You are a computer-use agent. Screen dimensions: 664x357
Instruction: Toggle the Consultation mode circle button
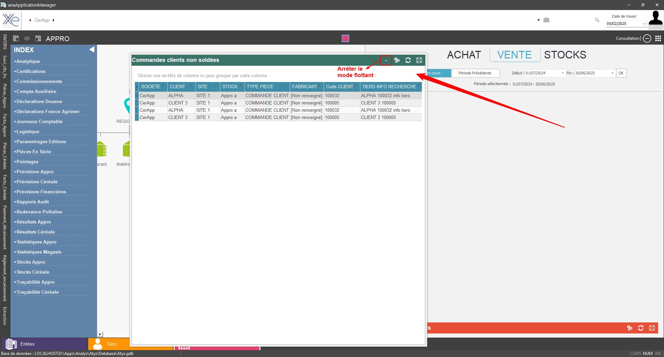tap(647, 38)
